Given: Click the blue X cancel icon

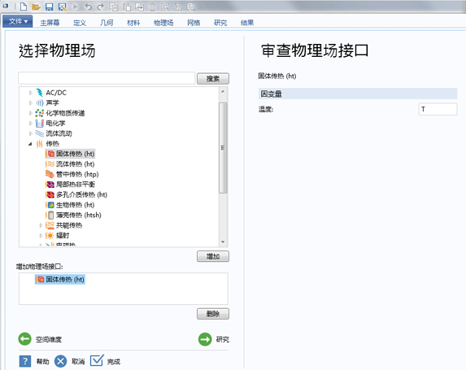Looking at the screenshot, I should click(61, 361).
